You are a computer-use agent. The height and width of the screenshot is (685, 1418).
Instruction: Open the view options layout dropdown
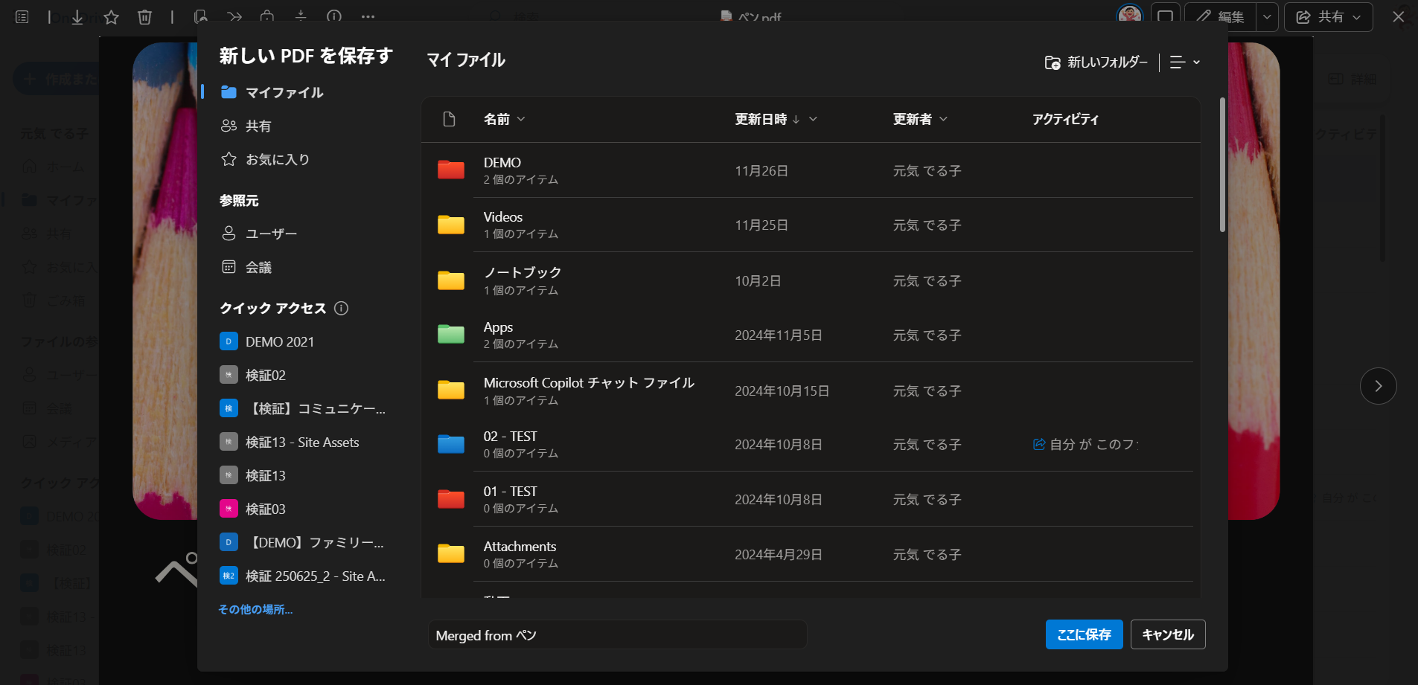(x=1184, y=62)
